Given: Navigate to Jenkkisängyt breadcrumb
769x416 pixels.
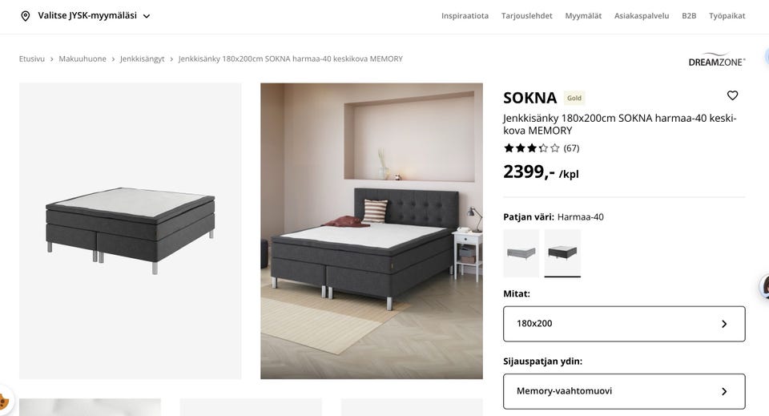Looking at the screenshot, I should point(143,59).
